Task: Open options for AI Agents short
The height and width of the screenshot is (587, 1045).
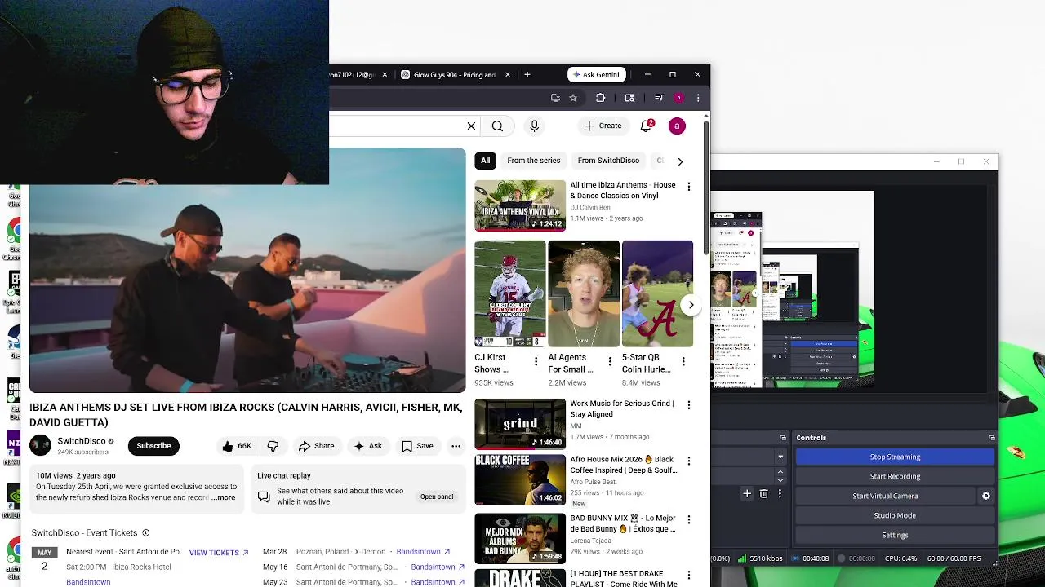Action: click(609, 361)
